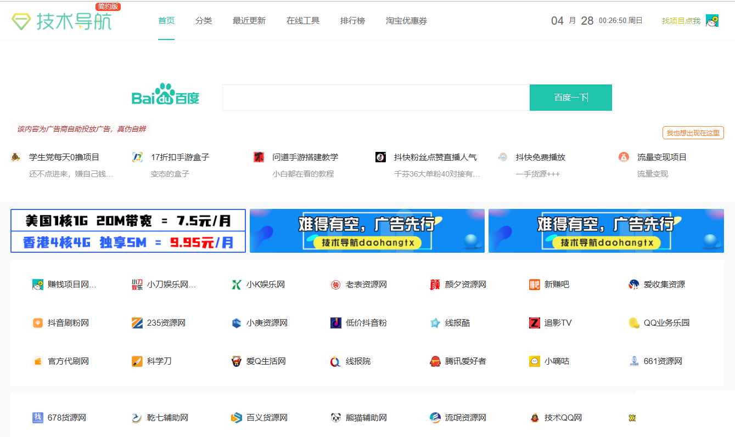Open the 乾七辅助网 link
735x437 pixels.
pos(167,418)
